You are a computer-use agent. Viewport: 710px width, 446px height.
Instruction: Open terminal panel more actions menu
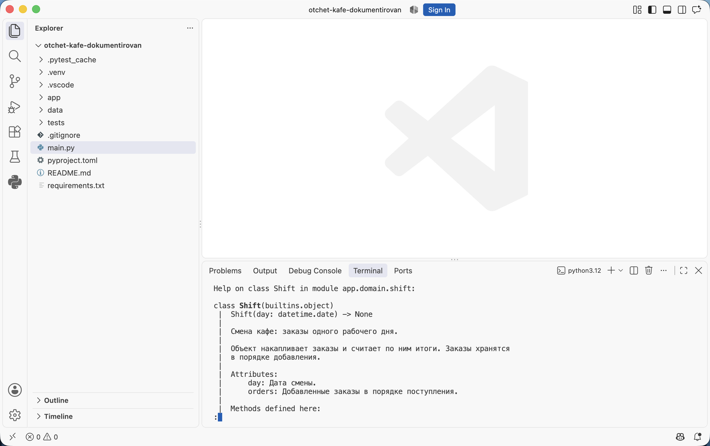click(x=663, y=270)
